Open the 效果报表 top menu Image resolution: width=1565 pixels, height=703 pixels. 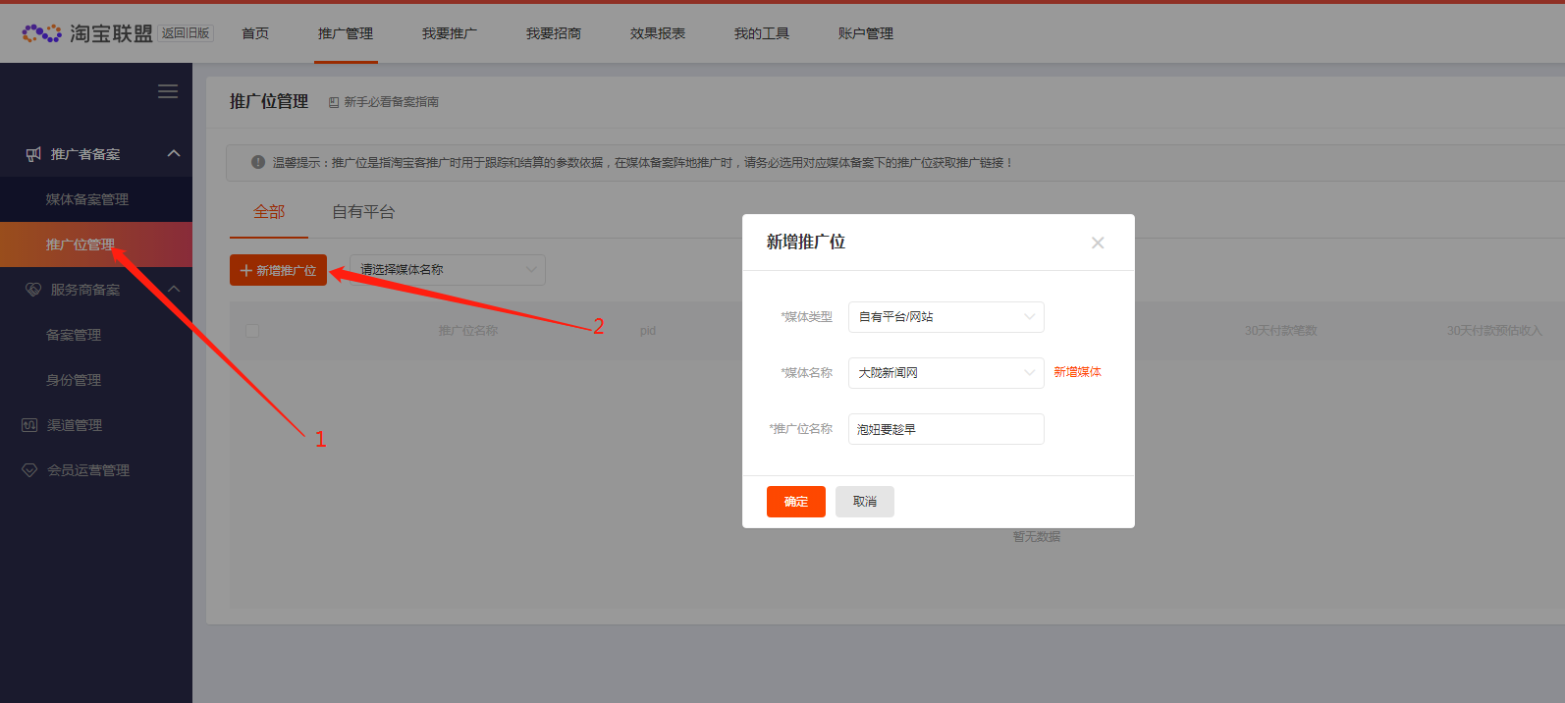point(658,33)
